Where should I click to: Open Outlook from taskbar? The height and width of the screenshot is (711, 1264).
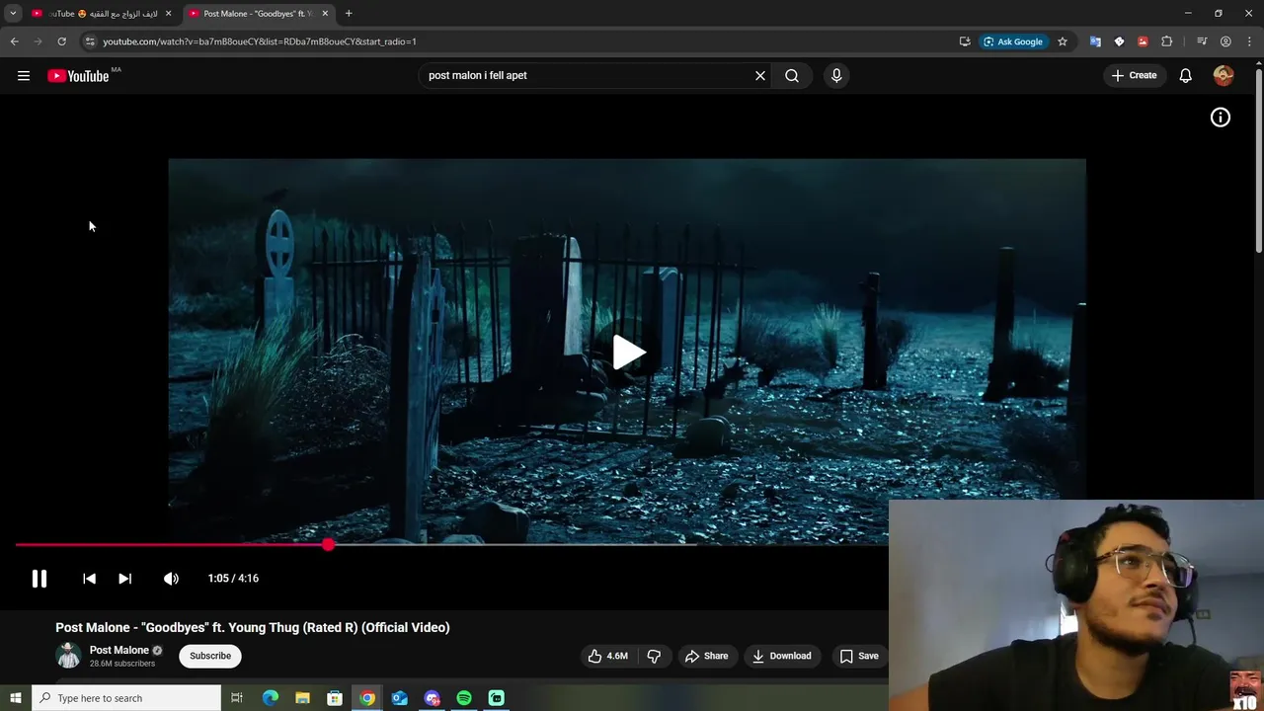click(x=399, y=698)
